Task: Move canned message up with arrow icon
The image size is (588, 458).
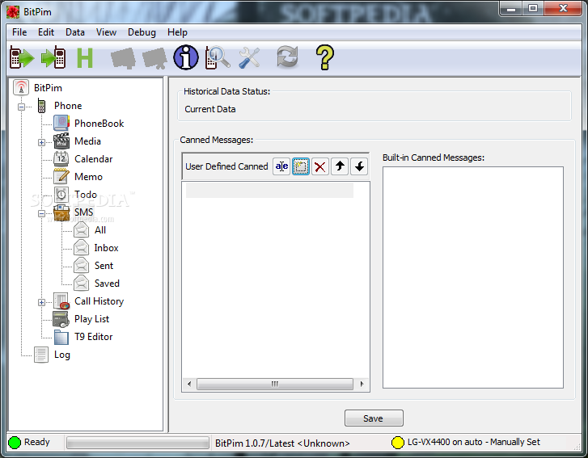Action: click(340, 166)
